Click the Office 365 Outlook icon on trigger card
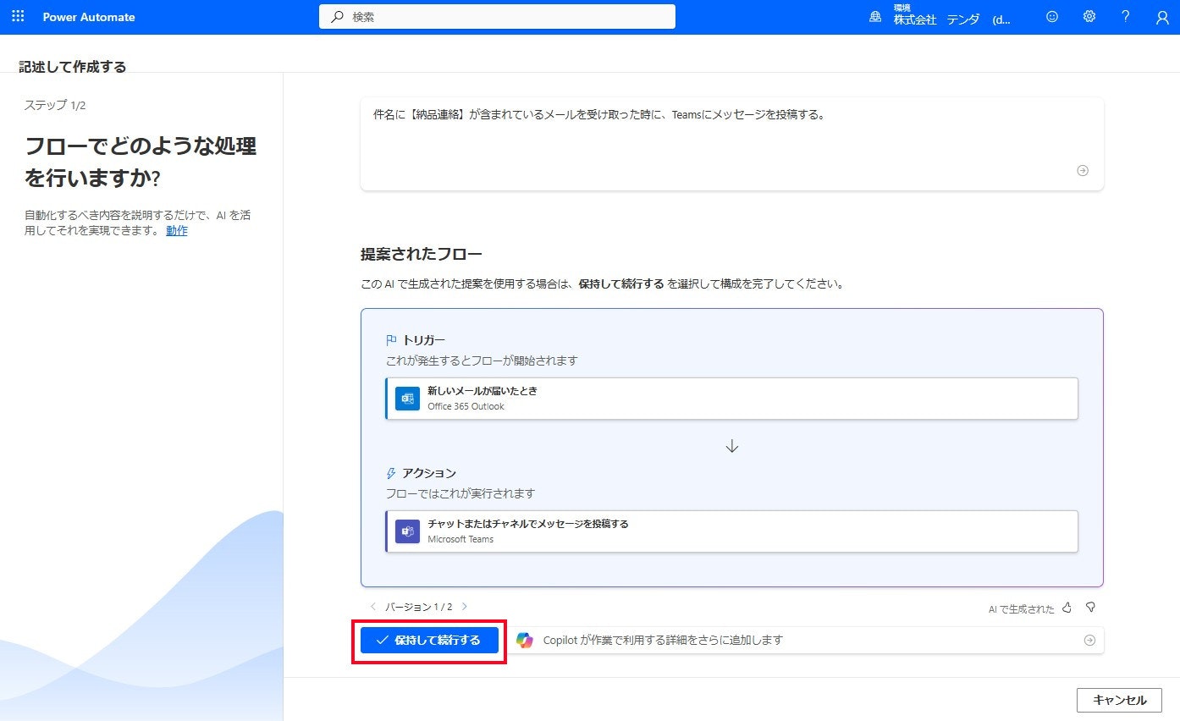The image size is (1180, 721). (407, 398)
